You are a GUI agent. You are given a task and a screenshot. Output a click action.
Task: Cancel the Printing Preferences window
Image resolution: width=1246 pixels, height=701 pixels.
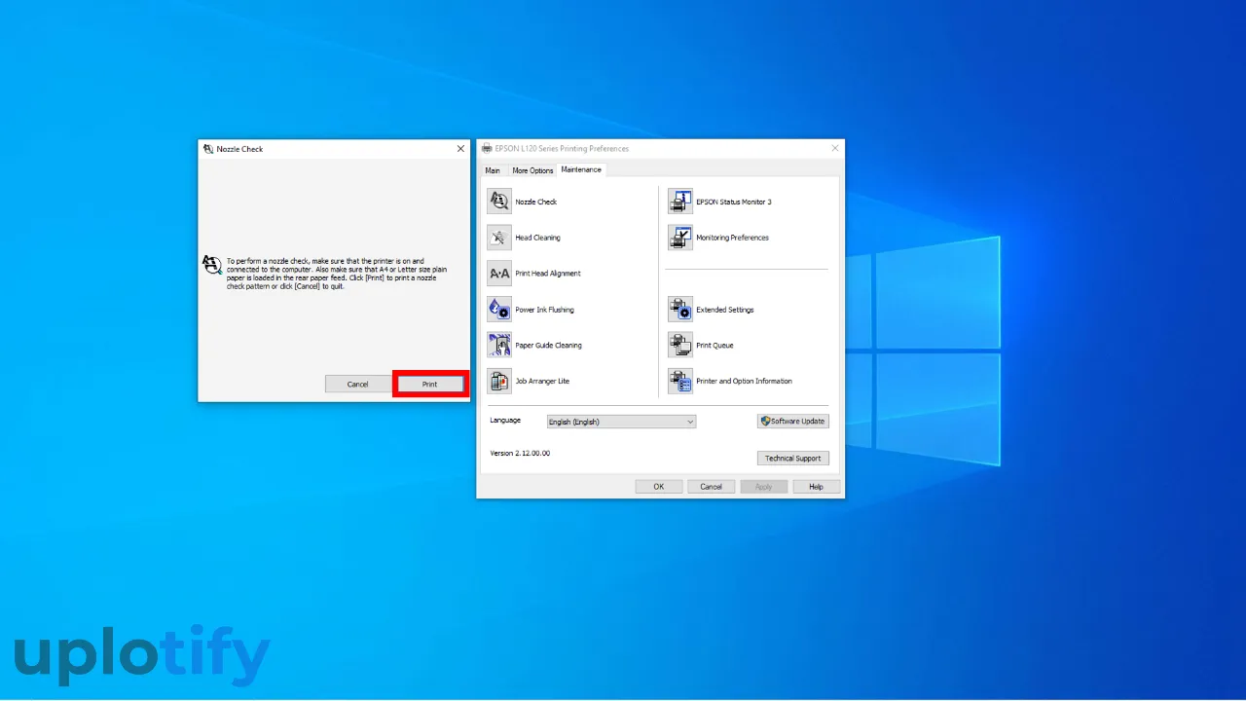712,487
